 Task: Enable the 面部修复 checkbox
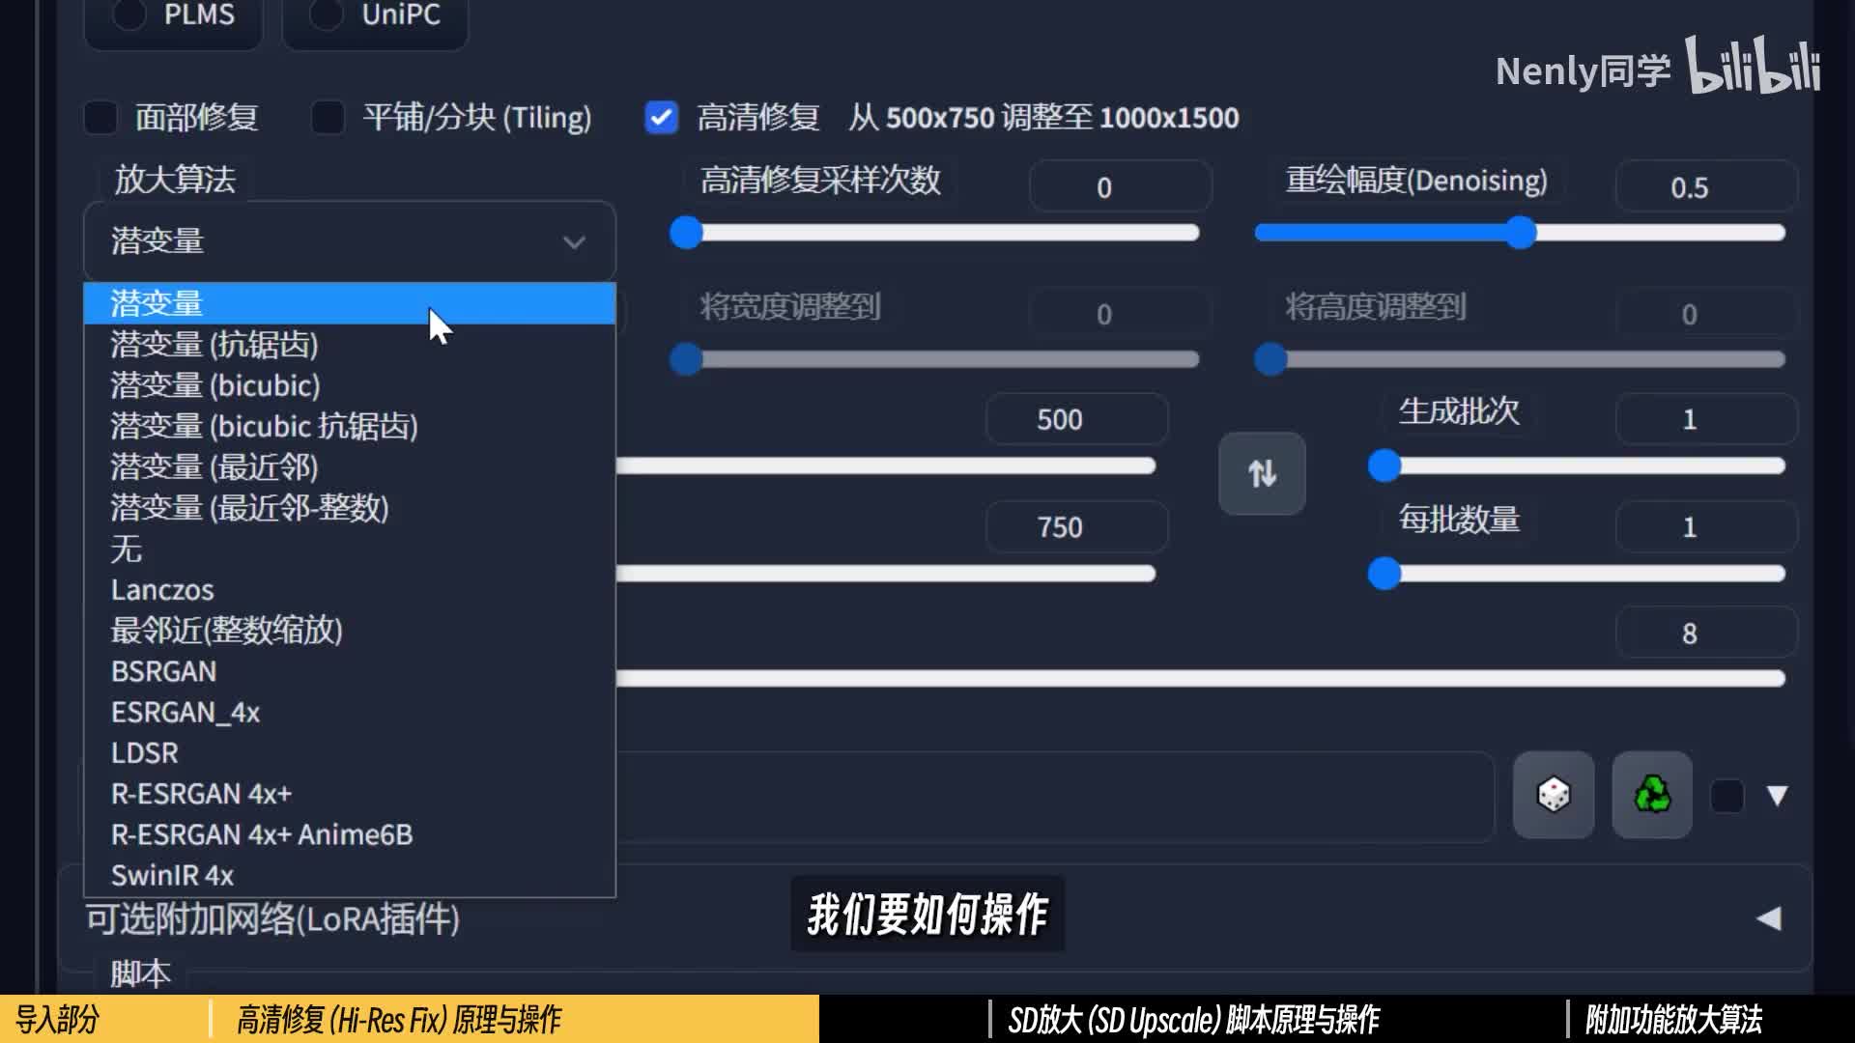[x=101, y=118]
